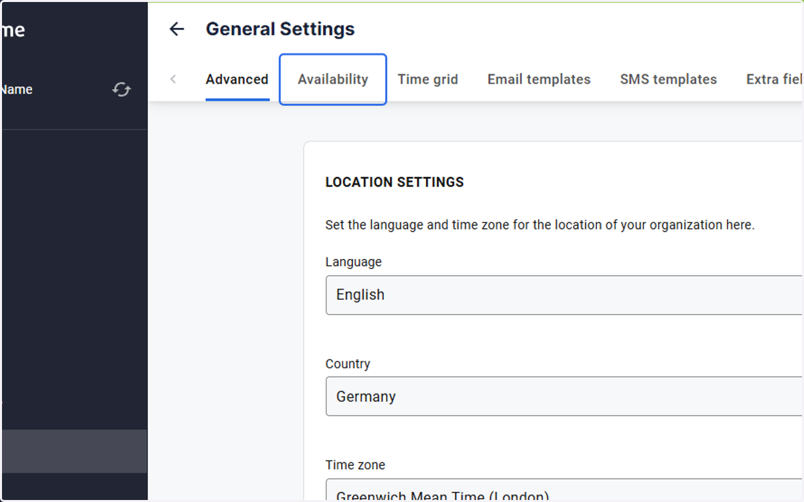The width and height of the screenshot is (804, 502).
Task: Switch to Email templates tab
Action: [x=539, y=79]
